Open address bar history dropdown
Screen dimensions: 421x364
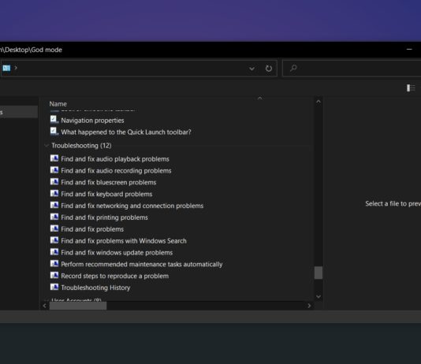[x=251, y=69]
